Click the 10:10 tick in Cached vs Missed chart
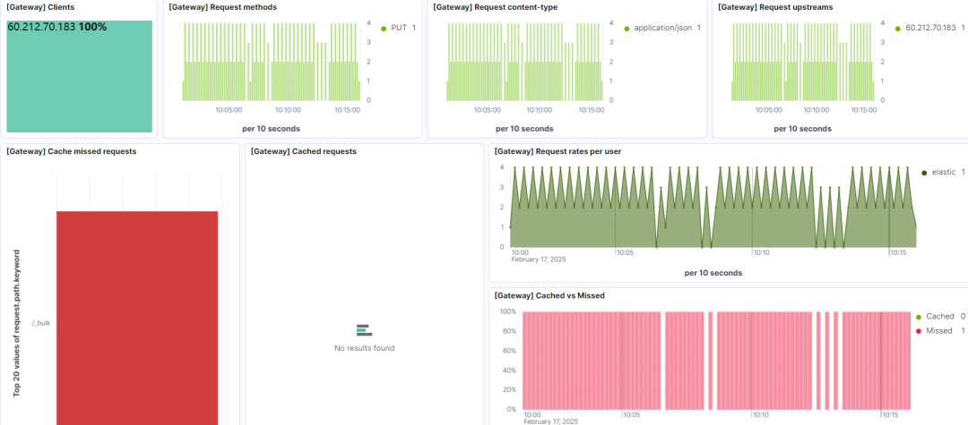 [761, 414]
